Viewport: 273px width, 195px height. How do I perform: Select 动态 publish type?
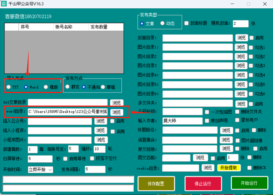pyautogui.click(x=162, y=23)
